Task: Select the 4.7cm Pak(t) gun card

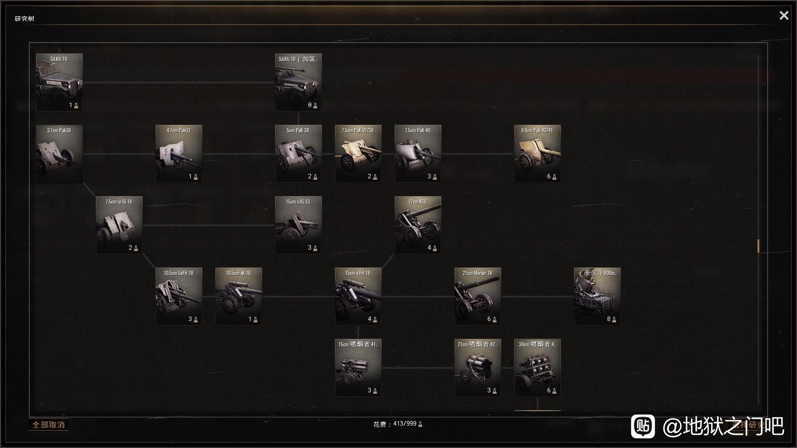Action: [x=178, y=154]
